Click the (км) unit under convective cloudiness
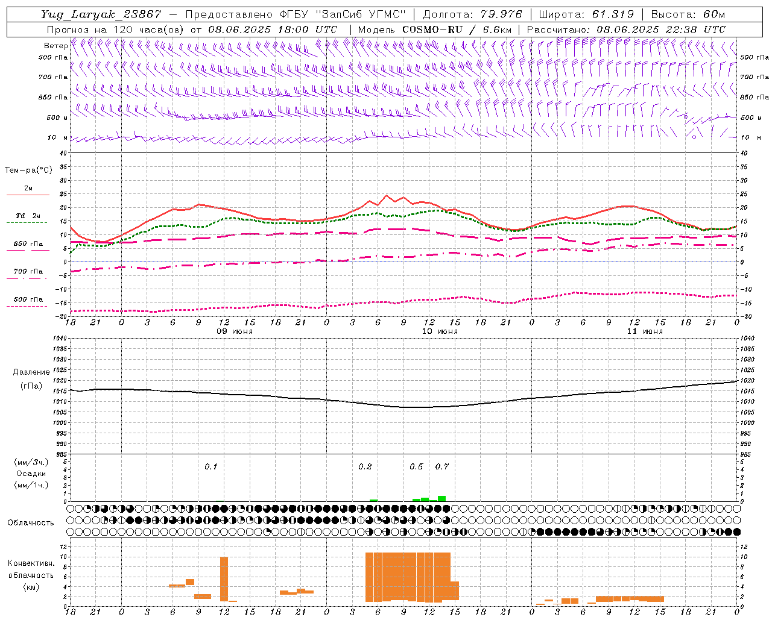The image size is (772, 617). (31, 587)
